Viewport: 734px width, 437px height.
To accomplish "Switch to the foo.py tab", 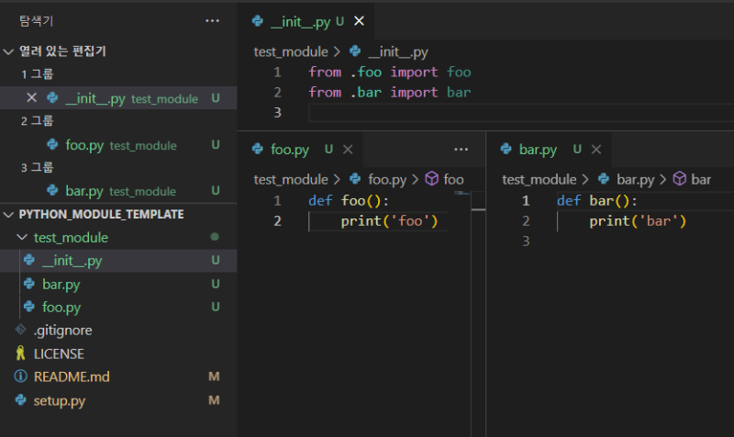I will point(290,150).
